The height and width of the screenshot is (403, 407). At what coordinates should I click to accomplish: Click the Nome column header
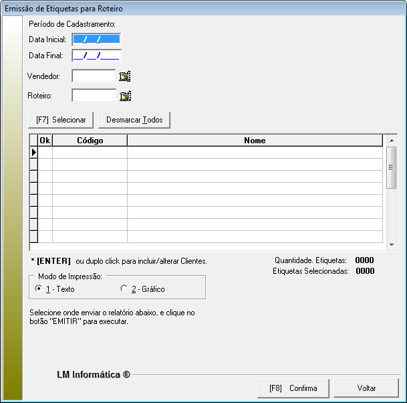pyautogui.click(x=255, y=141)
